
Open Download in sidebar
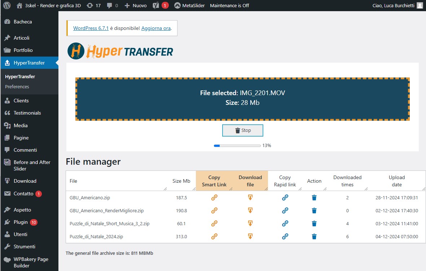pos(29,181)
